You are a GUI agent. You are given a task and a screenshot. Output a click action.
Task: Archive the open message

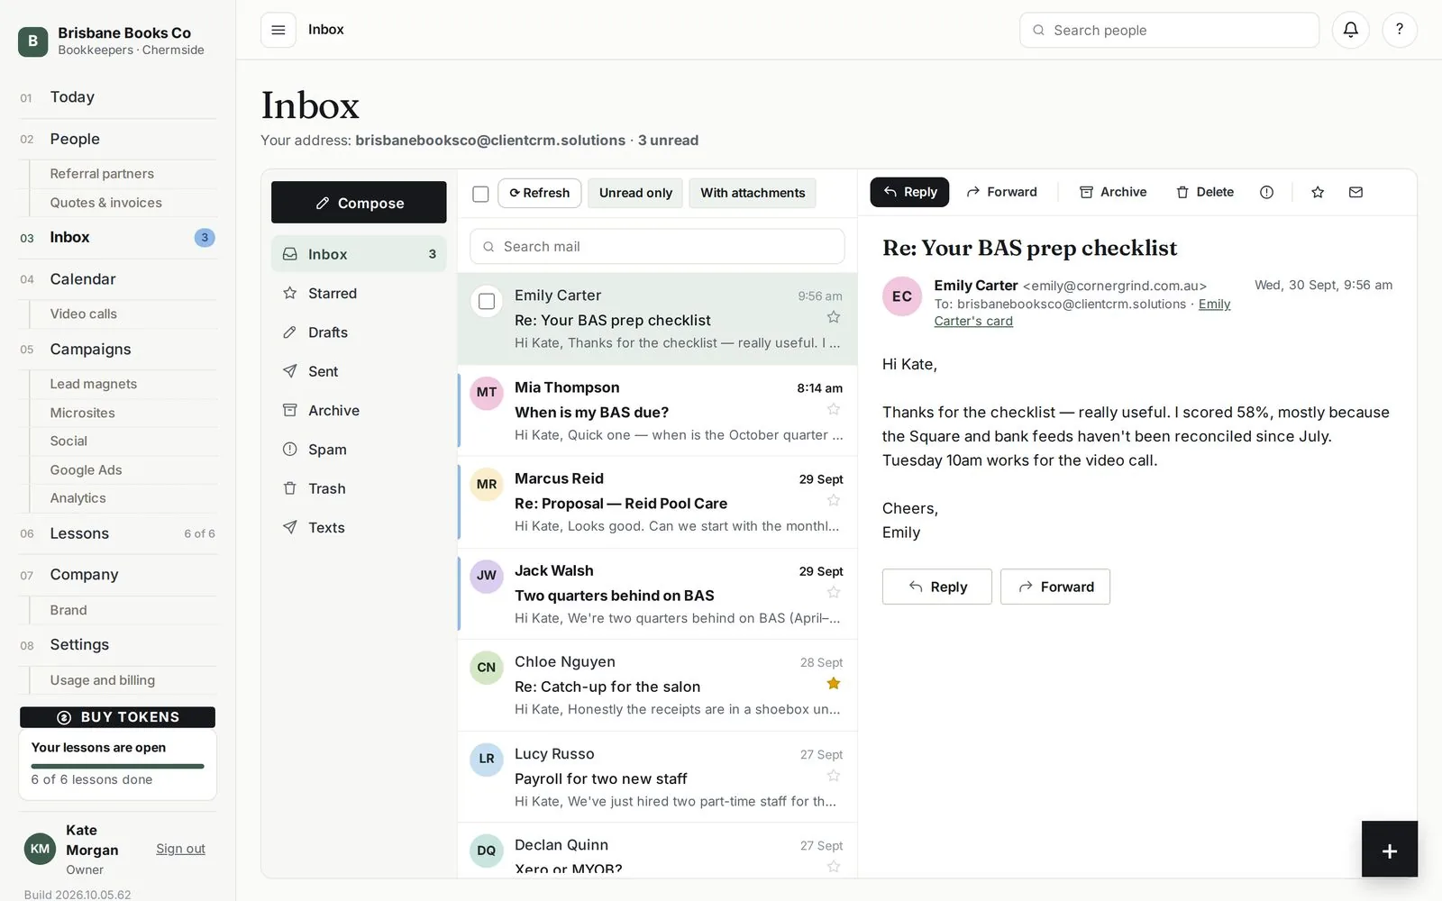(x=1113, y=192)
